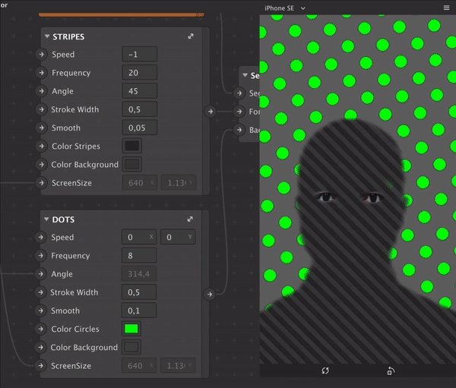Edit the DOTS Frequency value 8
This screenshot has width=456, height=388.
pyautogui.click(x=139, y=255)
